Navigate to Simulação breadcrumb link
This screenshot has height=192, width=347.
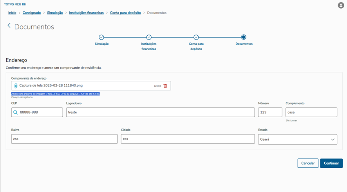(x=55, y=13)
